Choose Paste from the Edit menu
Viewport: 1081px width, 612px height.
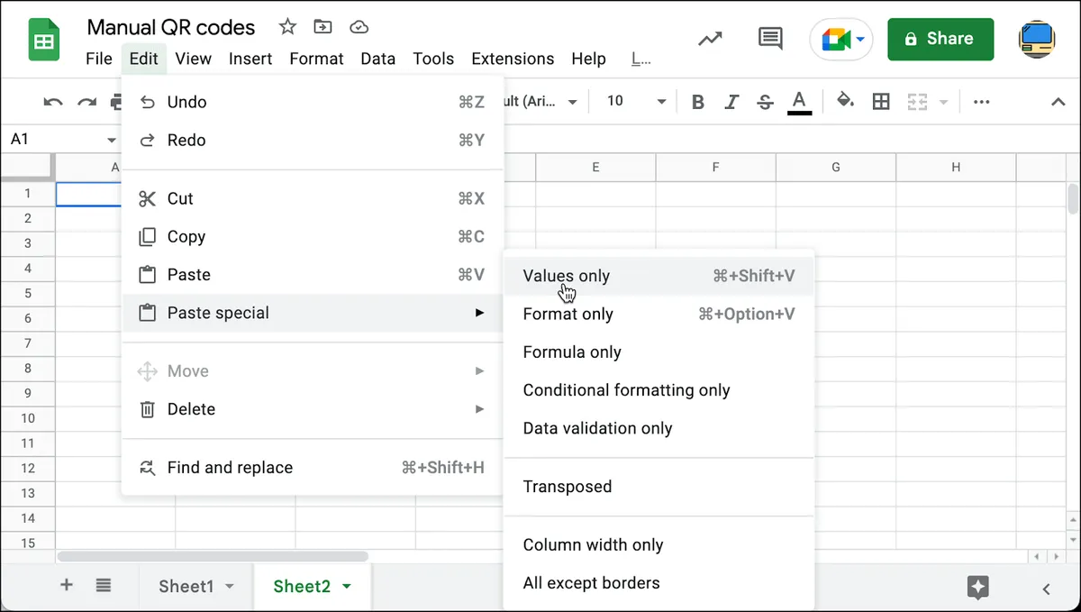[312, 274]
